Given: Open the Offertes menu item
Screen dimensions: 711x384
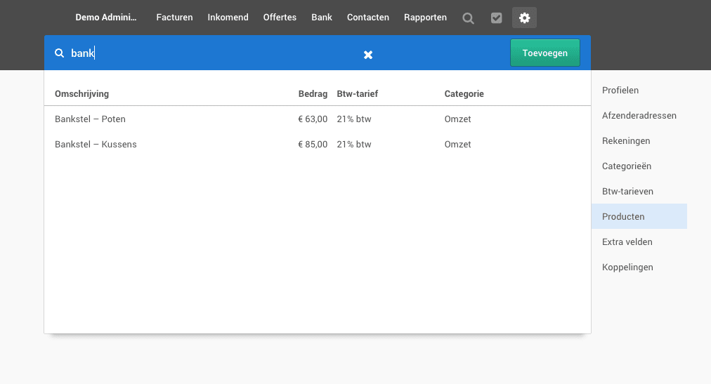Looking at the screenshot, I should coord(280,18).
